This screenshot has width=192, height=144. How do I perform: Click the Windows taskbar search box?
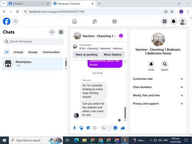[36, 141]
